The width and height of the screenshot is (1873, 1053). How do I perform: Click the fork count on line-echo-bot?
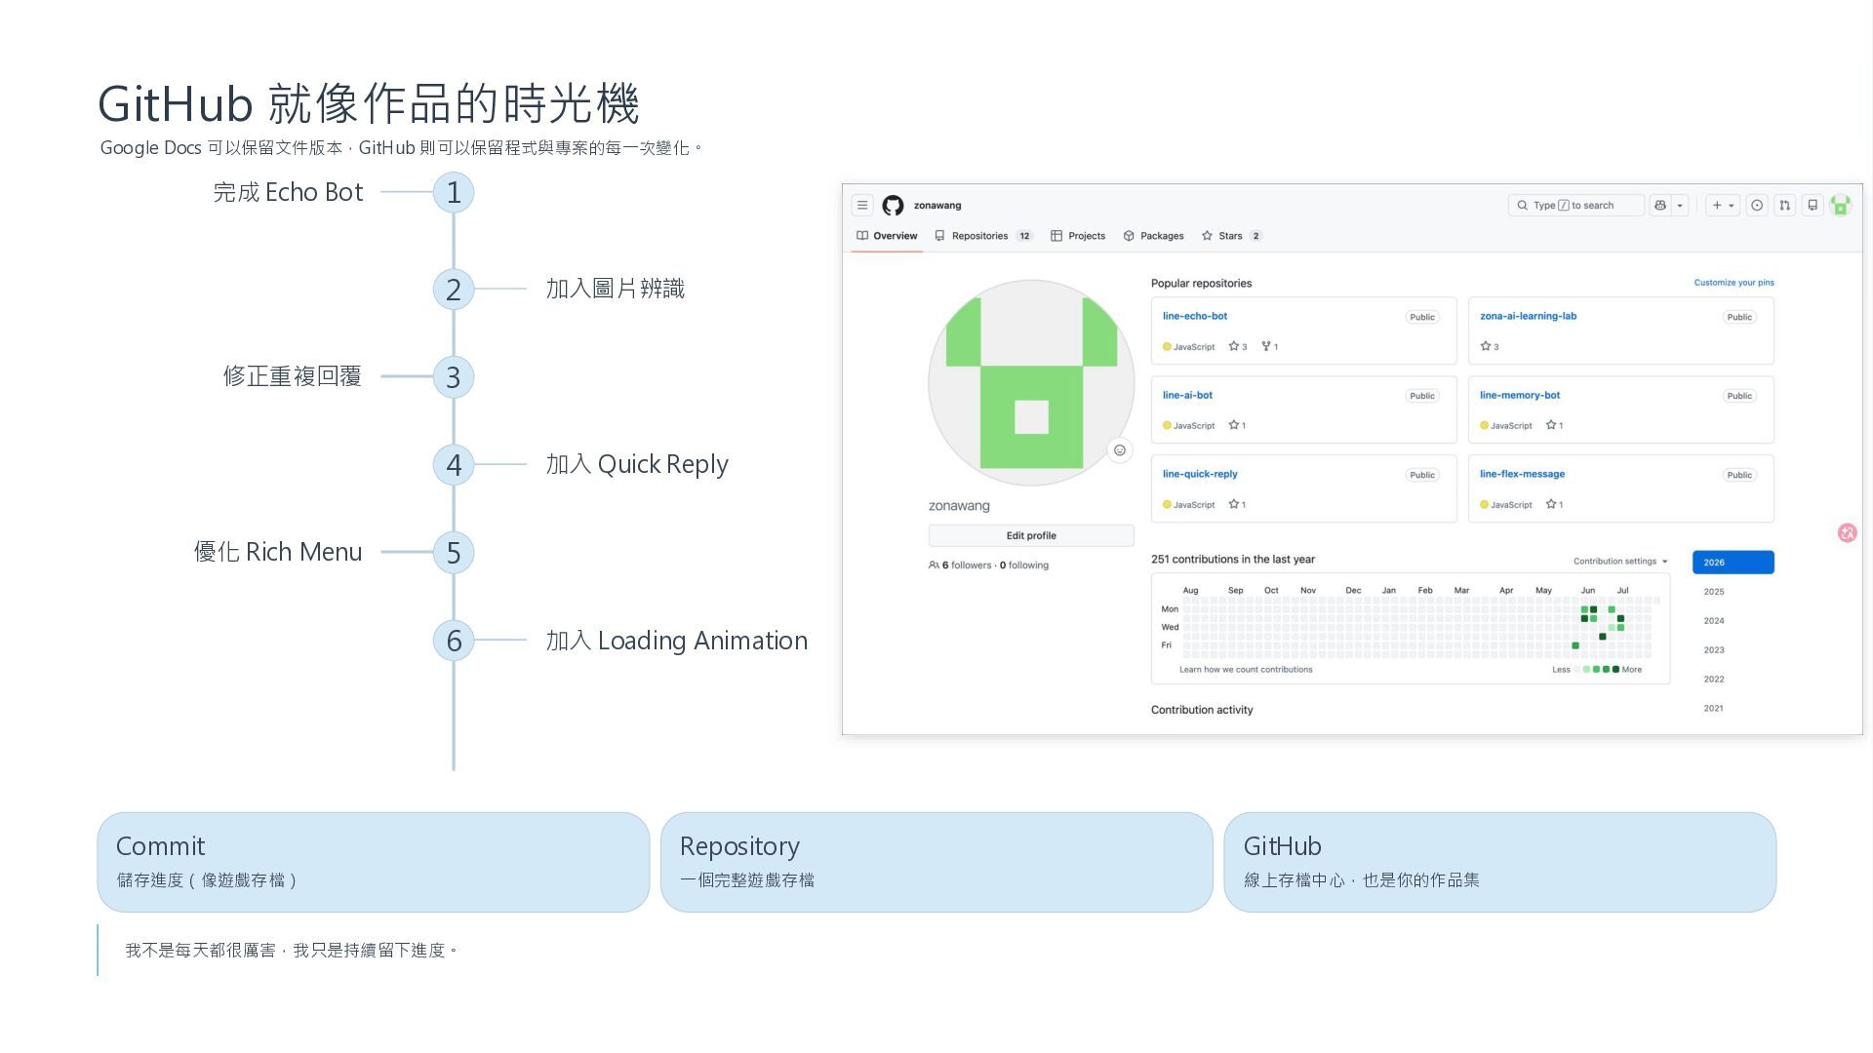coord(1269,346)
